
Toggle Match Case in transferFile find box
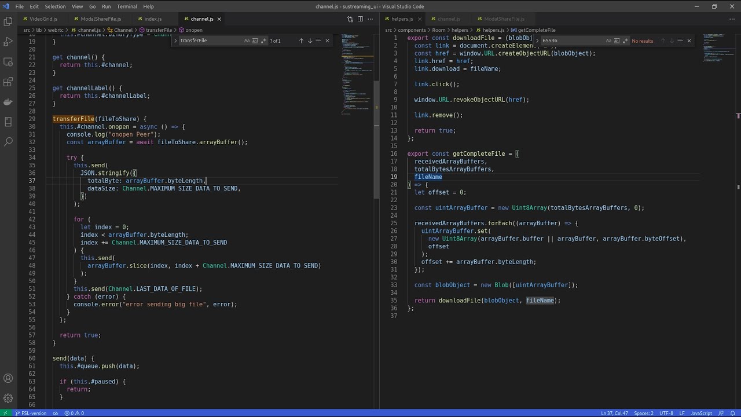247,41
